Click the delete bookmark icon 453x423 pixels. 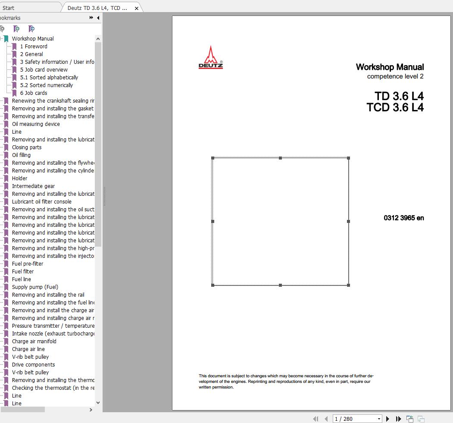pyautogui.click(x=2, y=29)
